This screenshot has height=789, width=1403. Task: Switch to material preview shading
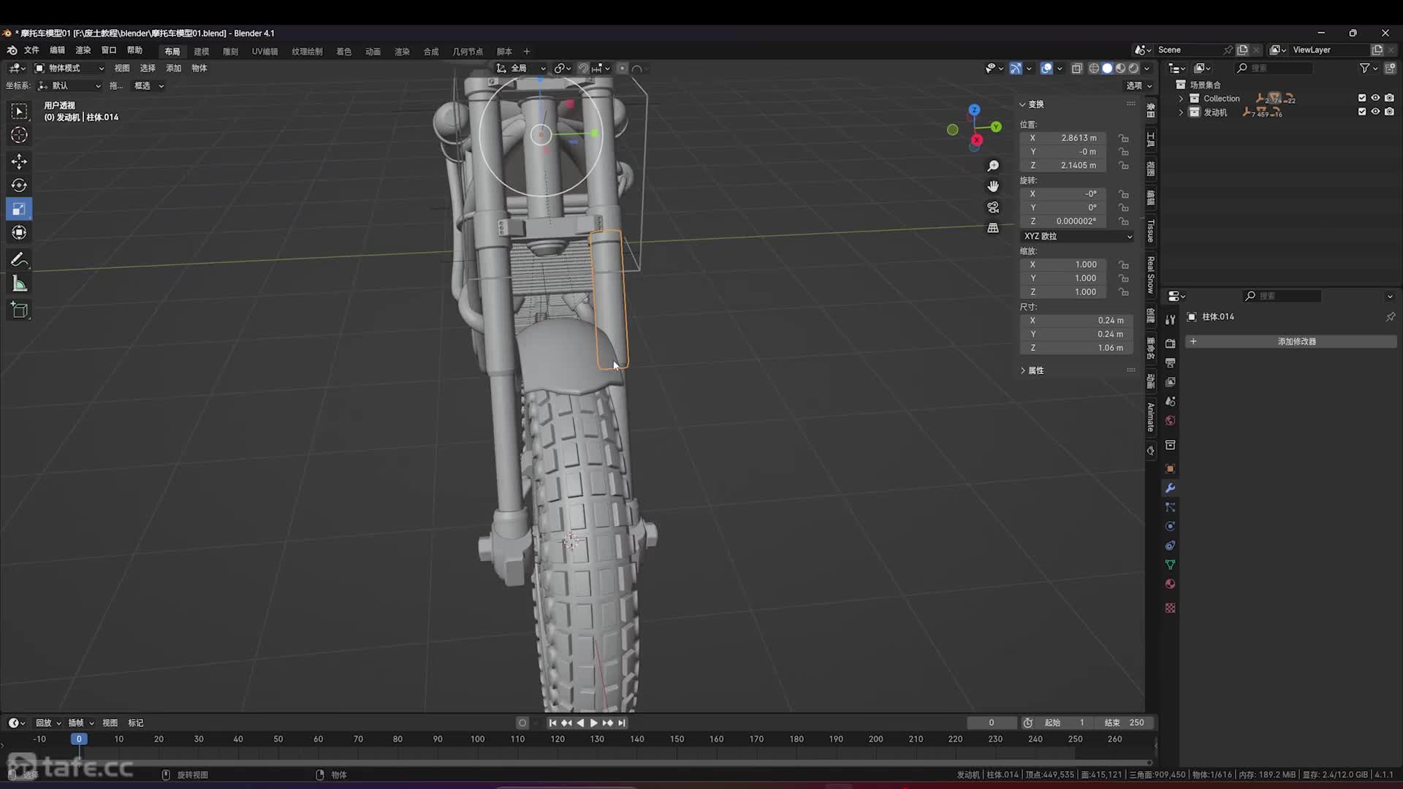point(1120,68)
